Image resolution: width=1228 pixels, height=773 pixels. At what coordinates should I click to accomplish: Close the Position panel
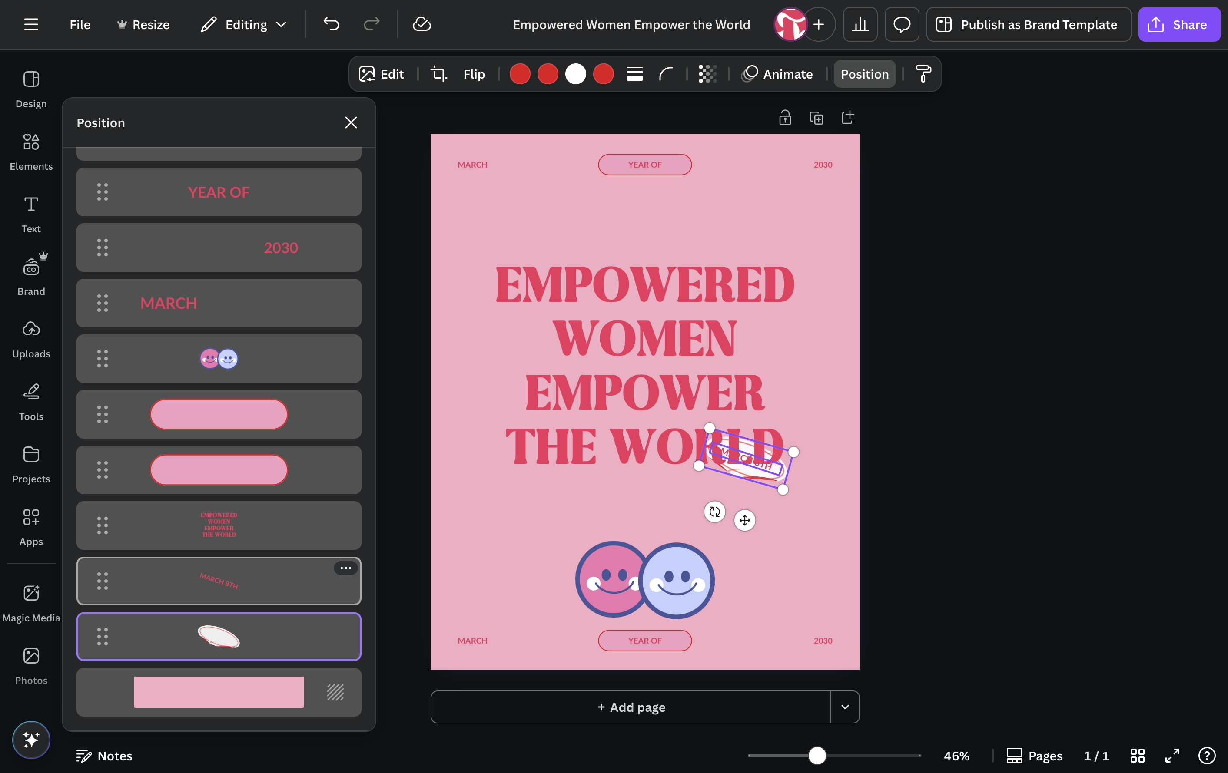point(351,122)
